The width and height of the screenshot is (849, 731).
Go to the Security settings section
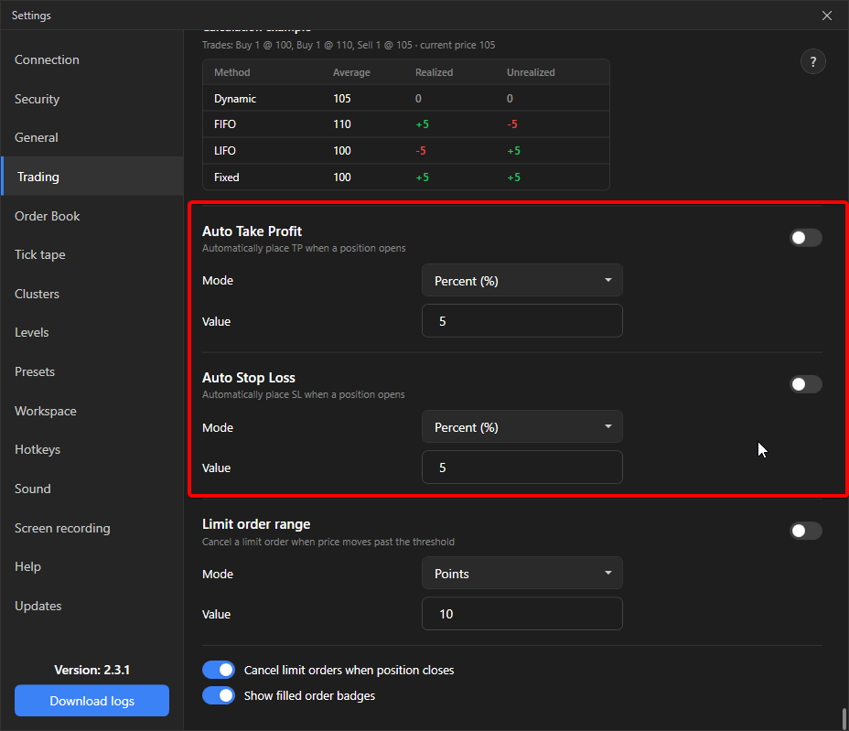point(92,99)
